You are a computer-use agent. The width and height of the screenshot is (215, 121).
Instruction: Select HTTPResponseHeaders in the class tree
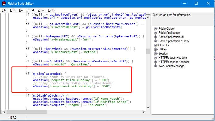174,62
